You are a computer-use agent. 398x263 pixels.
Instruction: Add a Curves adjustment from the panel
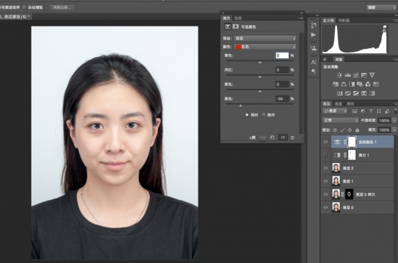point(355,75)
